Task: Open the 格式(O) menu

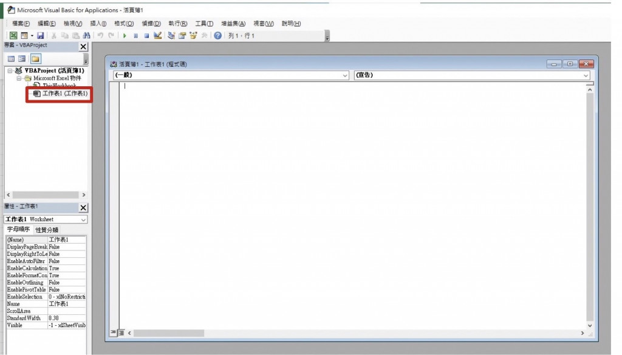Action: point(124,24)
